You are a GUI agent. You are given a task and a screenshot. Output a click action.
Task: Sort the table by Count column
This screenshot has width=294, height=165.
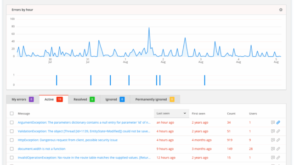231,114
